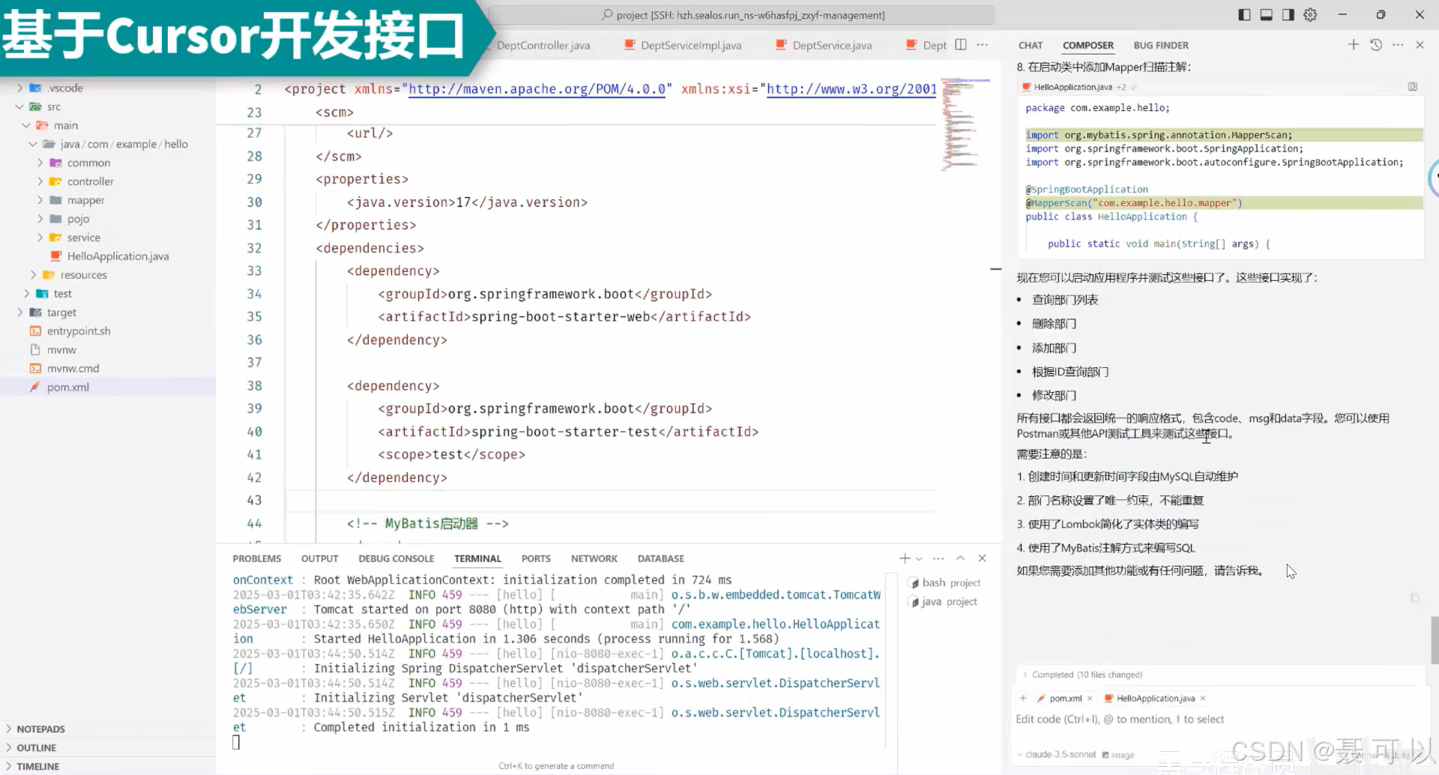Start a new composer session
This screenshot has width=1439, height=775.
[x=1353, y=45]
